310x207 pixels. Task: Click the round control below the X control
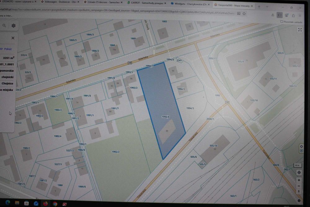pos(301,151)
